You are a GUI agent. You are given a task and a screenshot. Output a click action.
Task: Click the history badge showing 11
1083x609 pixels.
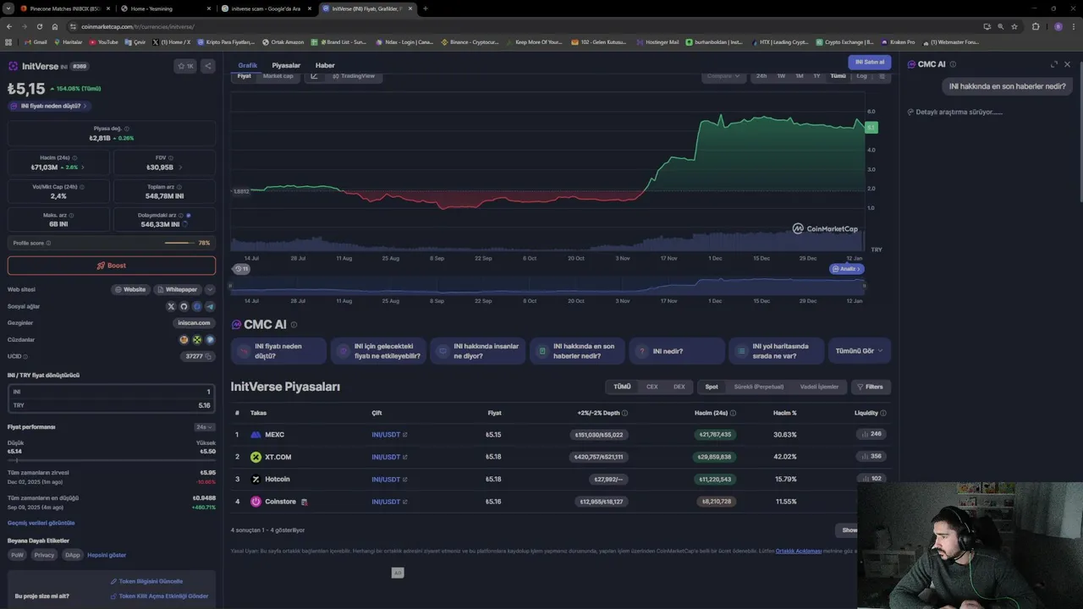241,269
